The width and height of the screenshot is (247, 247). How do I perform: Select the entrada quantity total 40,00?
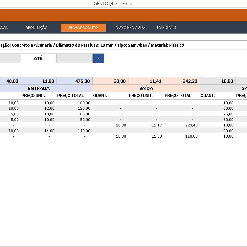(x=10, y=81)
